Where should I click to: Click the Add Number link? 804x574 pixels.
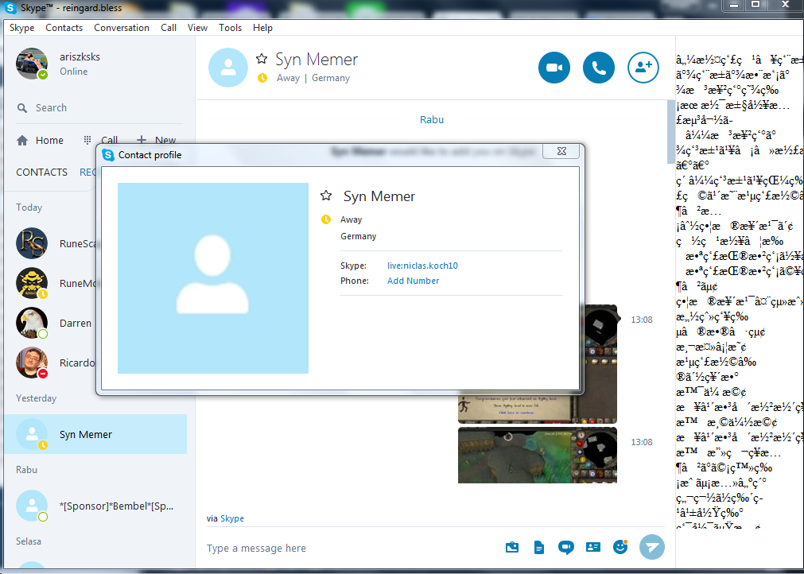pos(414,281)
